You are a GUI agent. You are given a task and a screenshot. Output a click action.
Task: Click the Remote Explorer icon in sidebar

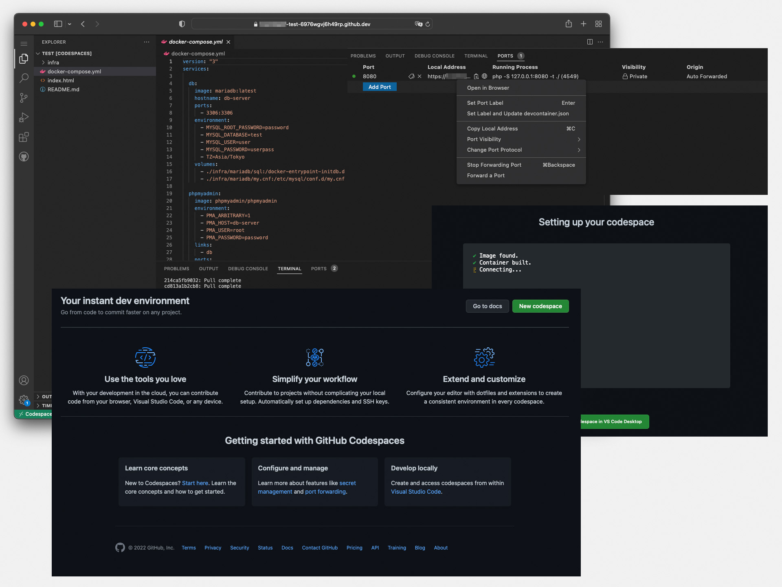click(24, 156)
